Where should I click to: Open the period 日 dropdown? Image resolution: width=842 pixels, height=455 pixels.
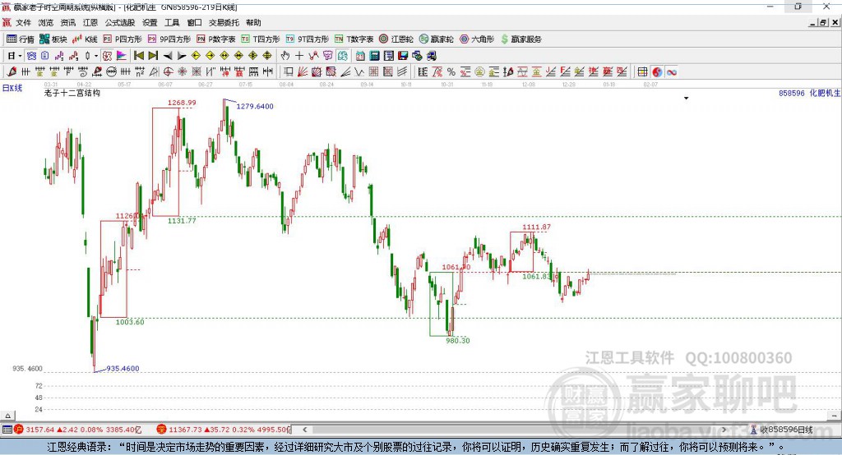click(x=14, y=56)
